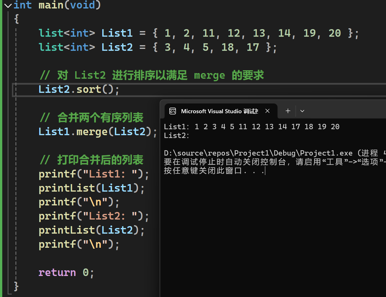Click the empty List2 output line in console
The image size is (386, 297).
point(177,135)
